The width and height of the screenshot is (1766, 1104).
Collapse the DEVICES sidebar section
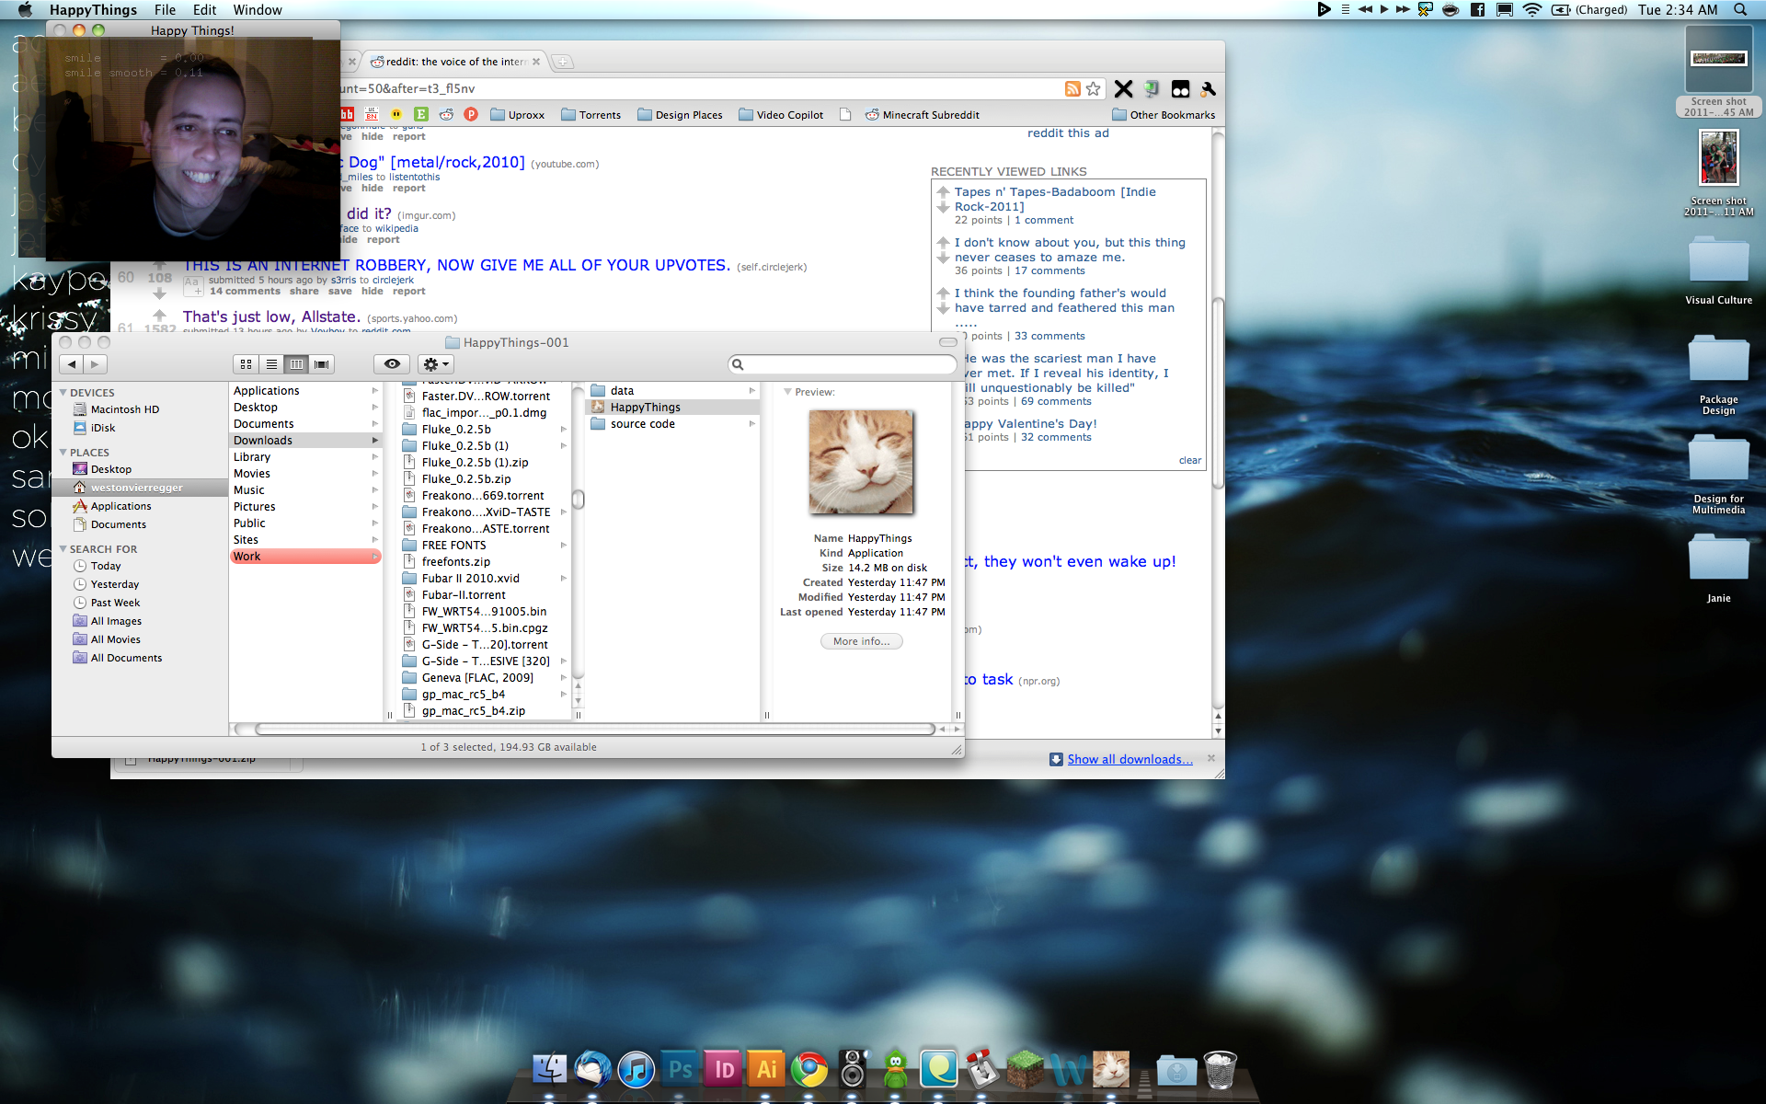pyautogui.click(x=63, y=393)
